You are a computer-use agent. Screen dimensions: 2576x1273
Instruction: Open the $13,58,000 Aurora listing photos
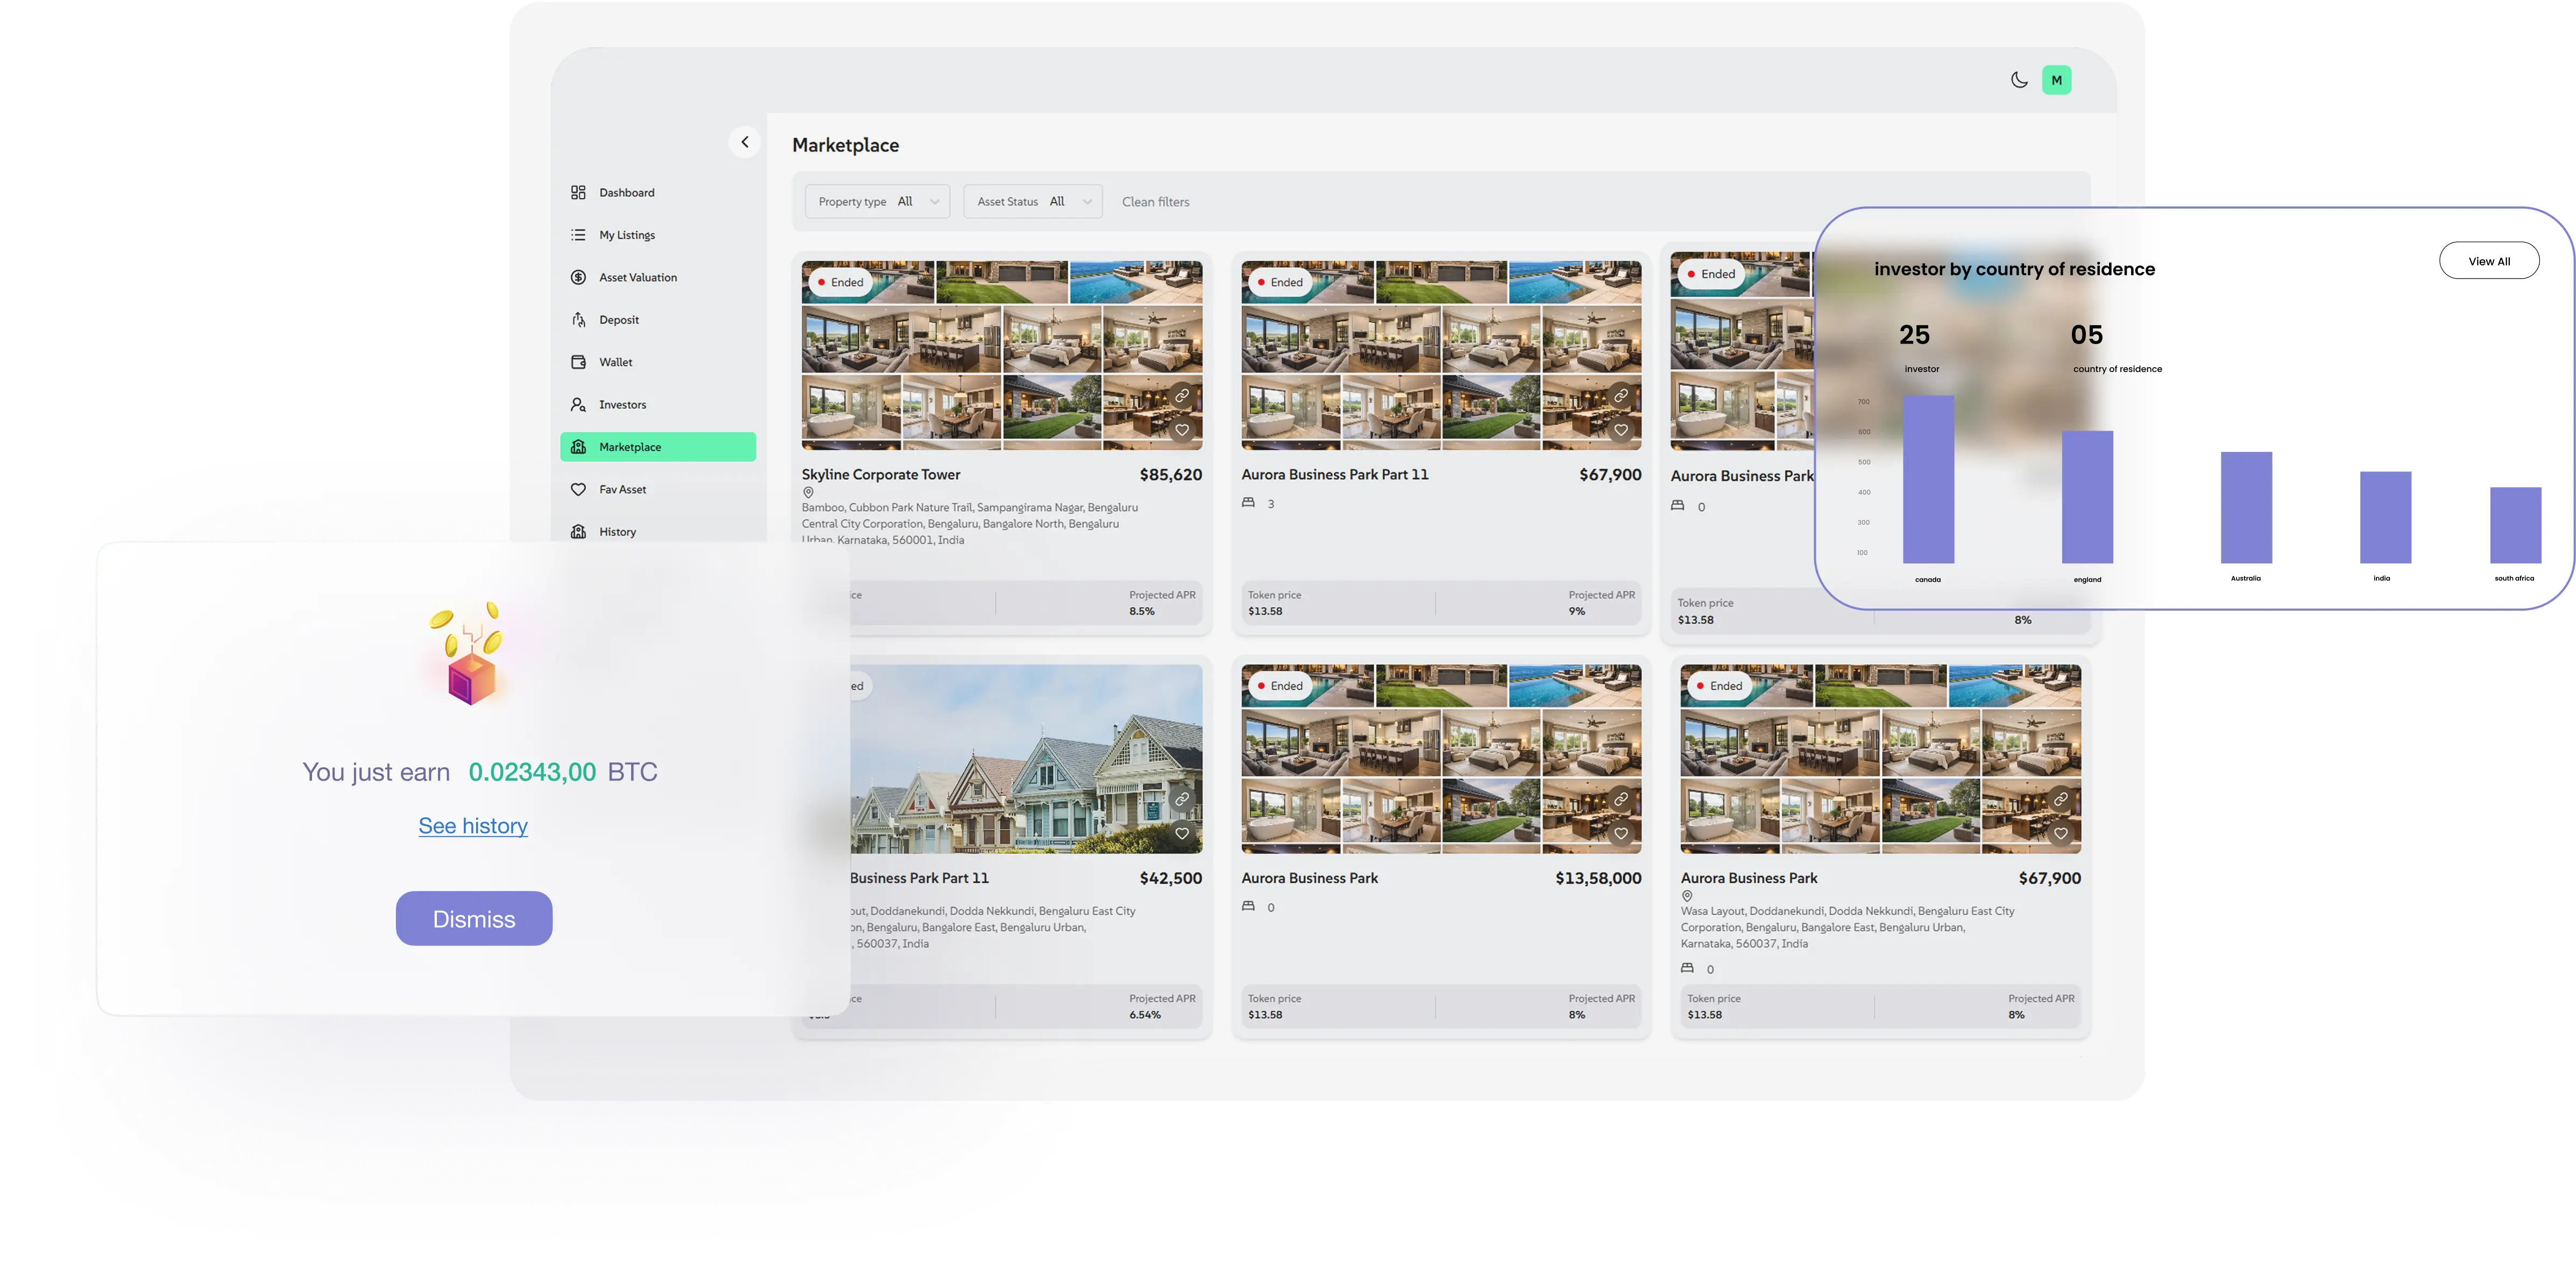pyautogui.click(x=1441, y=760)
